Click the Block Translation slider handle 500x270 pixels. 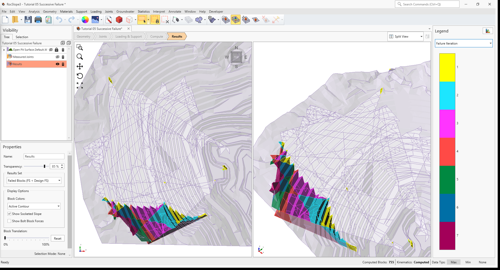click(5, 238)
